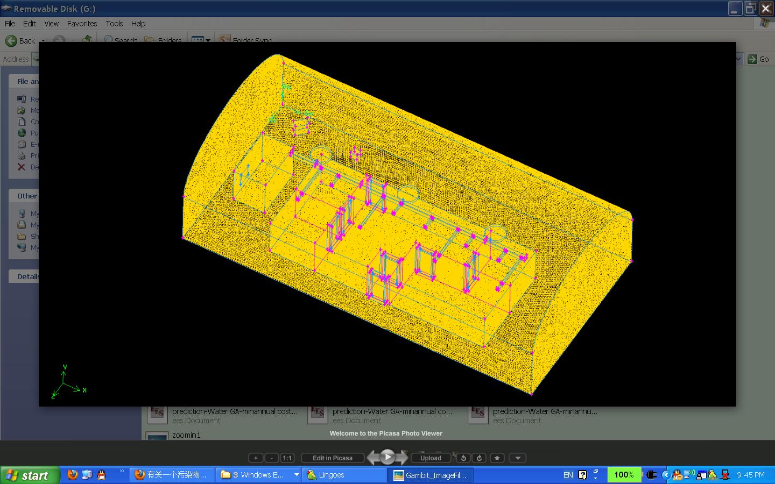Open the Start menu

point(30,475)
